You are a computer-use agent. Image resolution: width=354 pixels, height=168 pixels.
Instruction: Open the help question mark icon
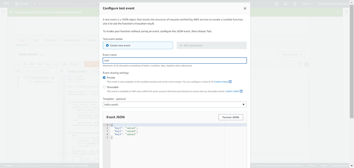(295, 4)
